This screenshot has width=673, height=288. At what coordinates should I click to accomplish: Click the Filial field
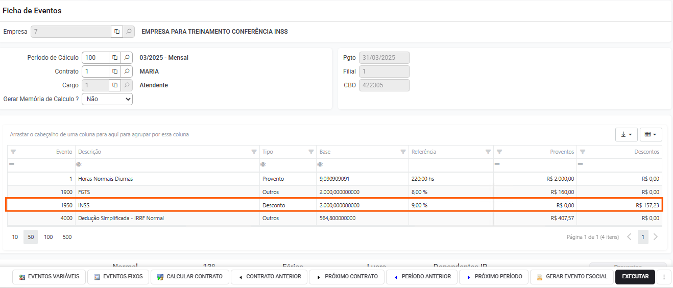(384, 71)
